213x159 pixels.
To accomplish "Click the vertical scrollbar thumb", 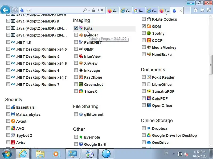I will coord(211,64).
